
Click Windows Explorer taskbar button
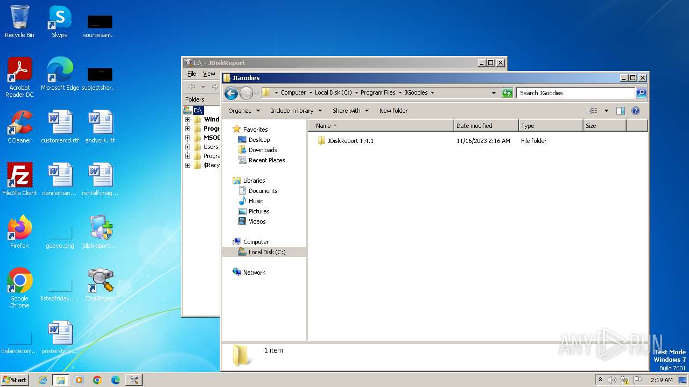click(61, 380)
